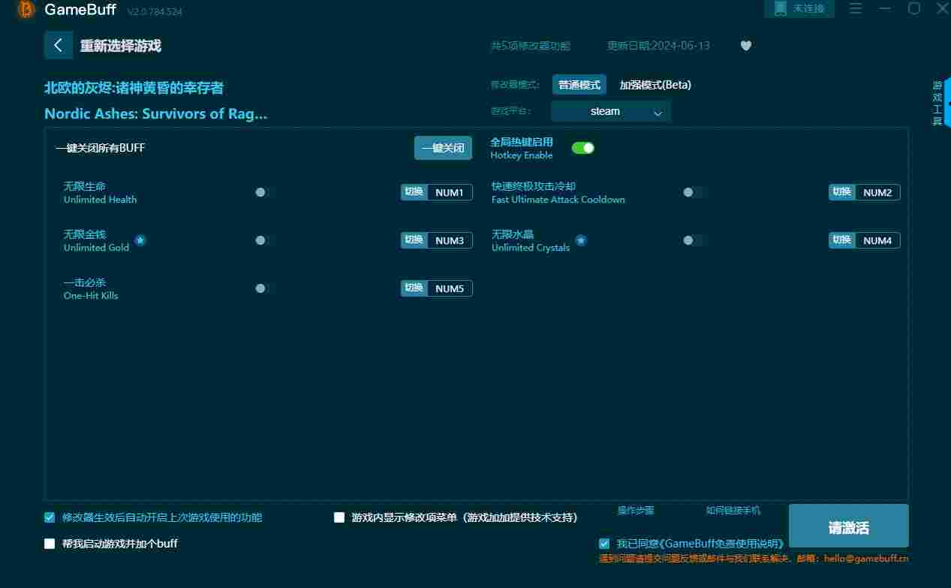The height and width of the screenshot is (588, 951).
Task: Click the star icon beside Unlimited Gold
Action: click(140, 240)
